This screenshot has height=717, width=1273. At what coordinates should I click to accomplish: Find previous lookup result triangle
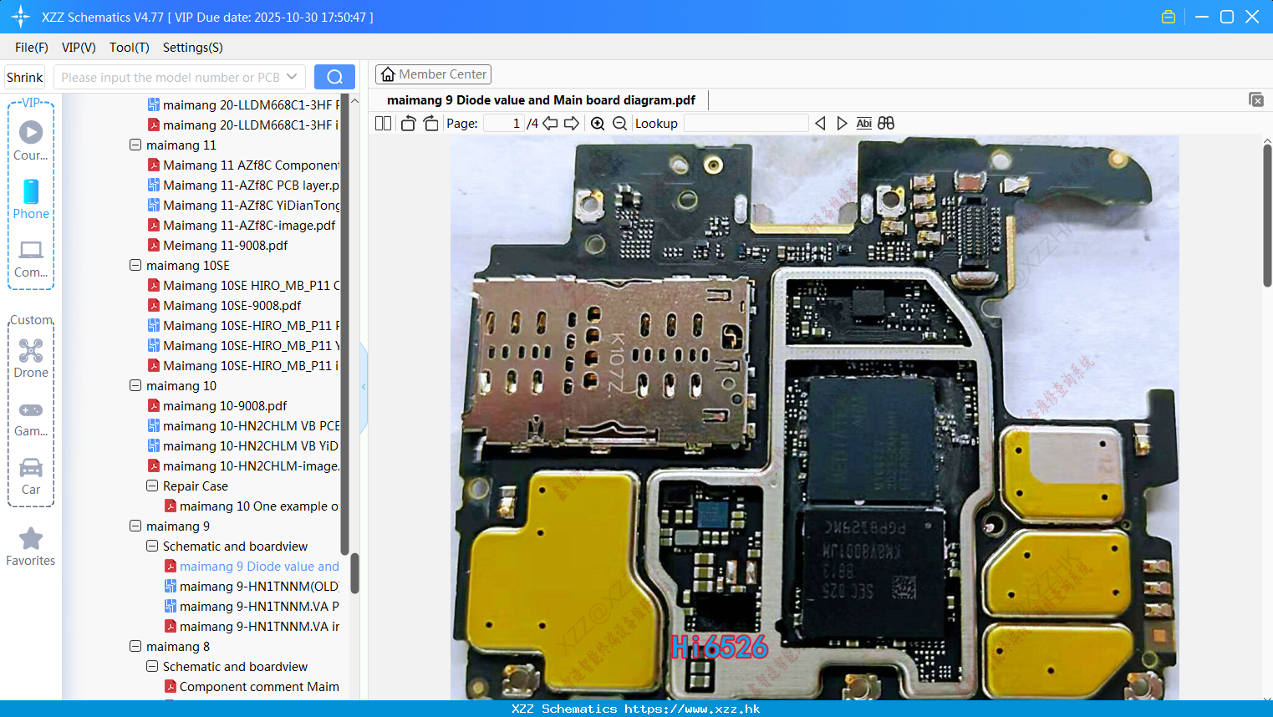pyautogui.click(x=820, y=123)
